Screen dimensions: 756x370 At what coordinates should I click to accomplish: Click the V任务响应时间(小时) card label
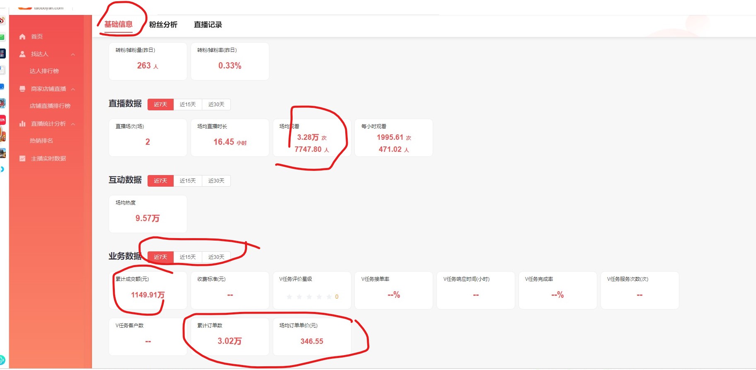coord(466,279)
